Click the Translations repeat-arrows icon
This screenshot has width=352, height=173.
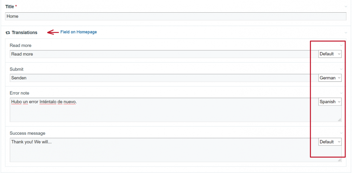pos(8,33)
